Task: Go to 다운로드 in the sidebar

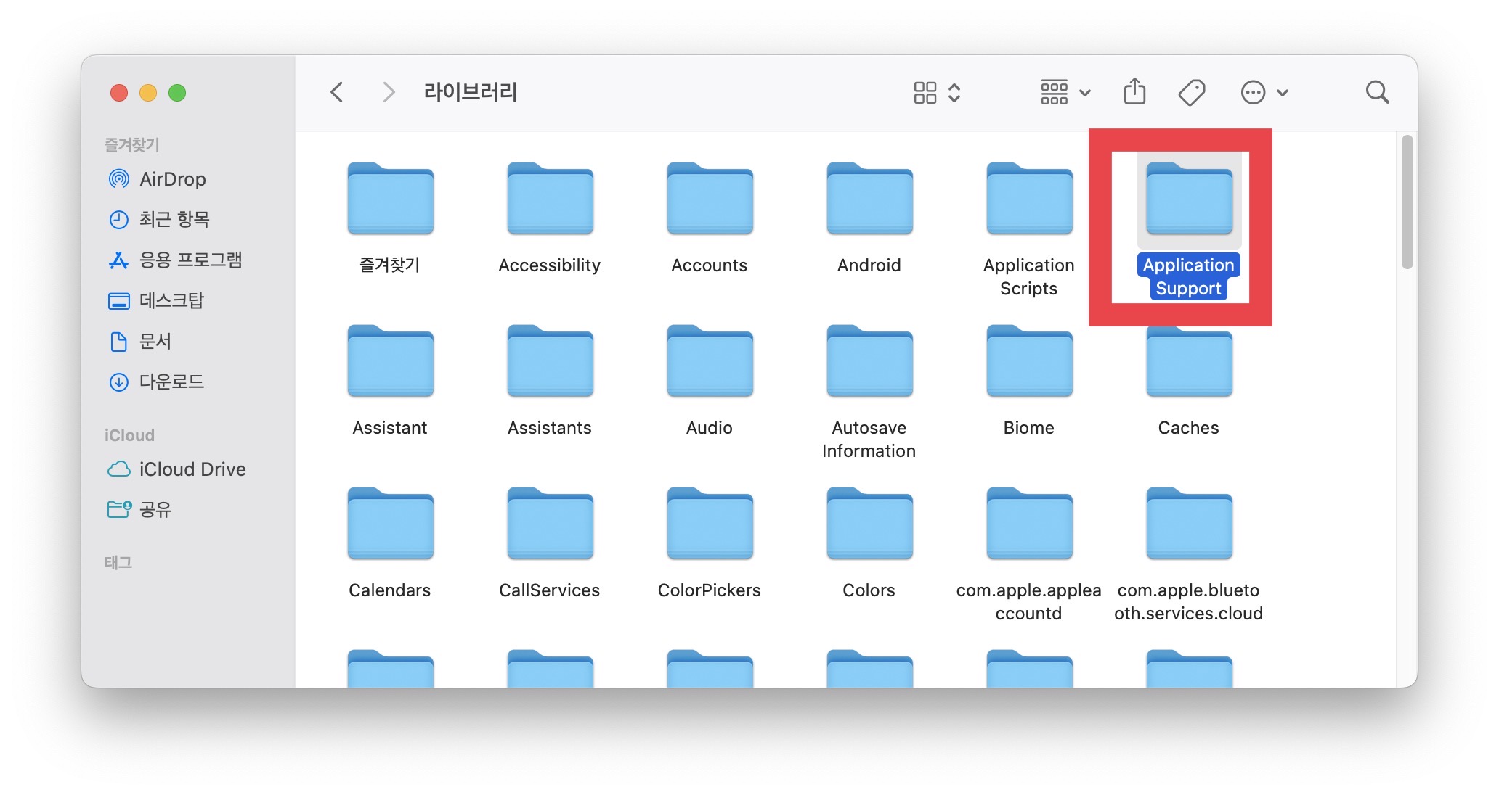Action: (x=171, y=382)
